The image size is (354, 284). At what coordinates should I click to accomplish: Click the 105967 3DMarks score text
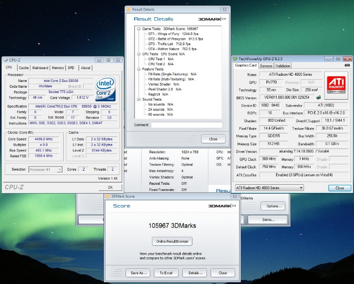(x=172, y=226)
